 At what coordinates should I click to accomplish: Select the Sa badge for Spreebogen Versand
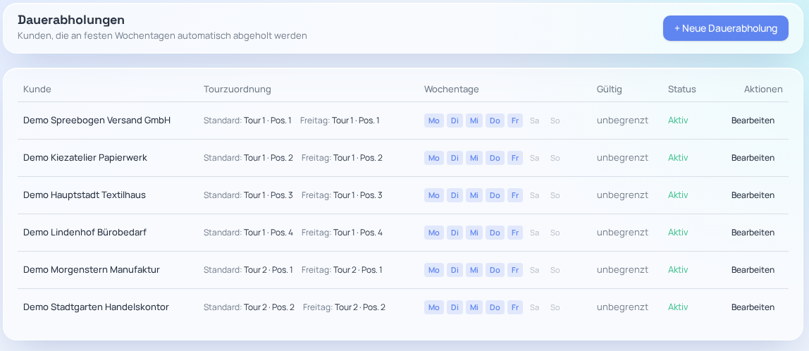tap(534, 121)
